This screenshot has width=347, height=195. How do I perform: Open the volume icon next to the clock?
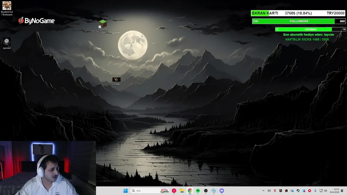[325, 191]
